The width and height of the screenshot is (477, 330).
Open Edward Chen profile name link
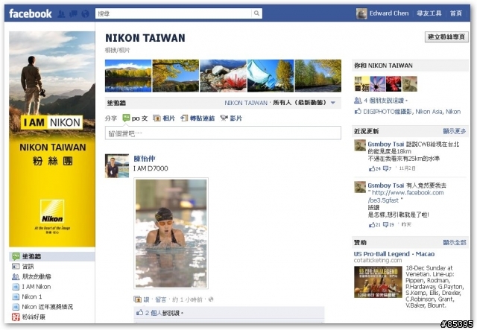click(x=389, y=13)
